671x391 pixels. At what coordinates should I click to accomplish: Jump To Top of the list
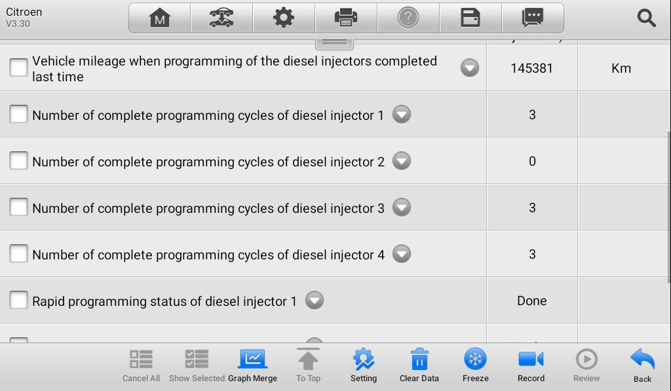click(308, 365)
